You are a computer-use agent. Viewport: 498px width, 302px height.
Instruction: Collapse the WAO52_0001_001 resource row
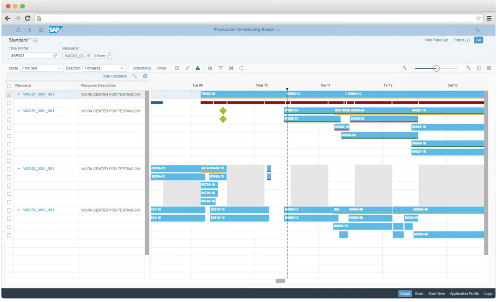point(19,169)
